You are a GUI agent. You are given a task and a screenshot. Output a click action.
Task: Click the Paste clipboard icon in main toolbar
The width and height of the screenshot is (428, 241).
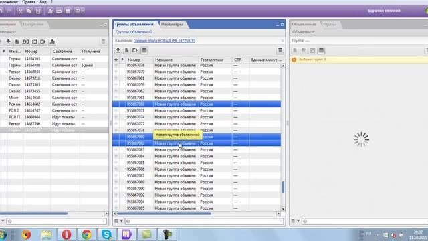tap(38, 11)
